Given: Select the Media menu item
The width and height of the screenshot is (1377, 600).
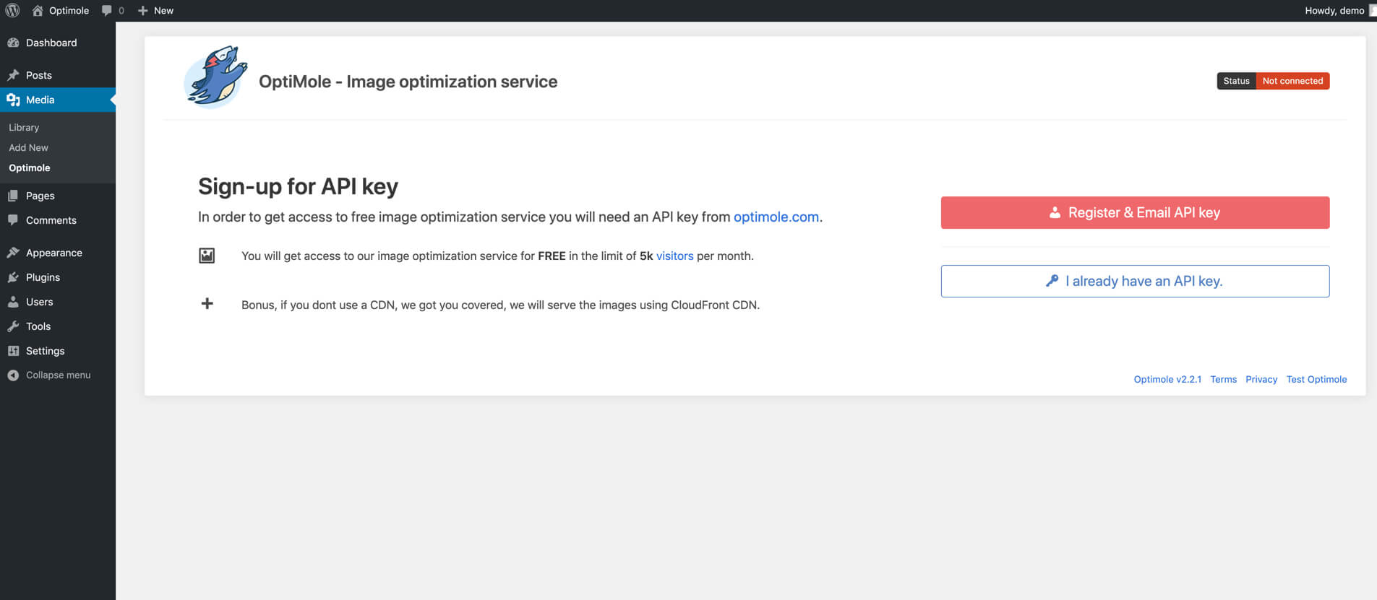Looking at the screenshot, I should (58, 100).
